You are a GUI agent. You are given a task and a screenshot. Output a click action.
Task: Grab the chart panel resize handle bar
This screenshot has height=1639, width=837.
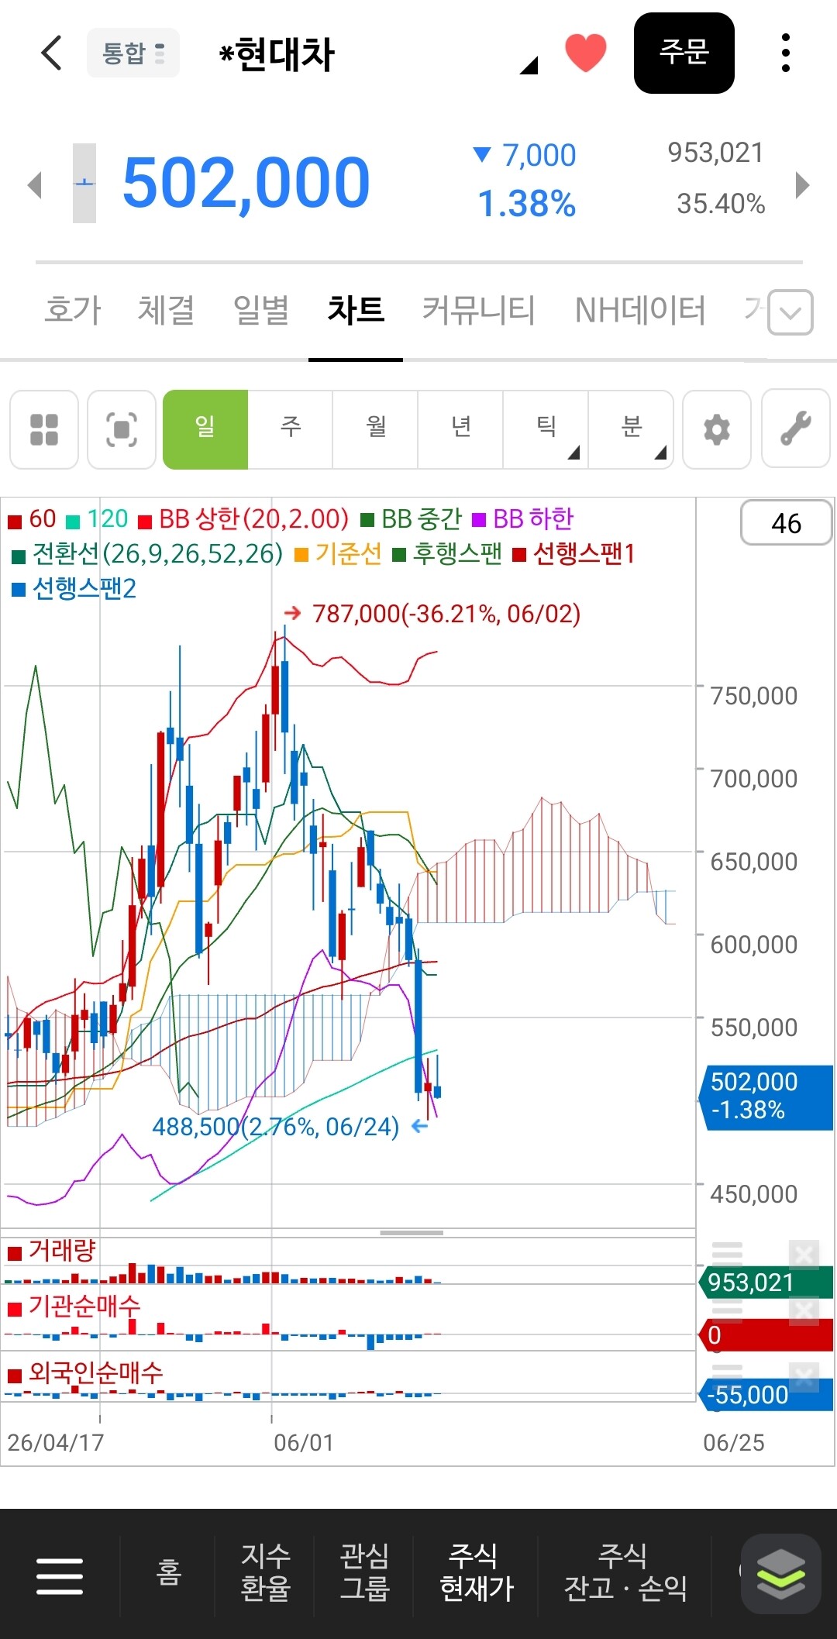[x=412, y=1232]
